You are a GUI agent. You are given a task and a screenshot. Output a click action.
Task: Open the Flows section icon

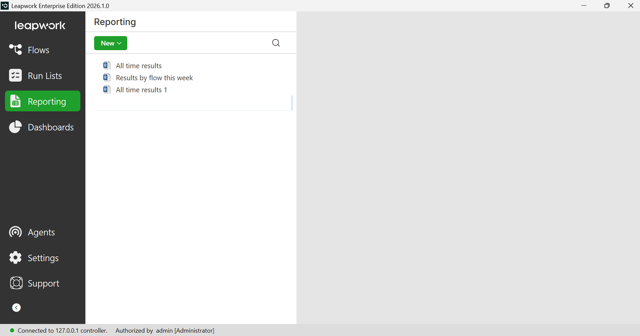point(15,49)
